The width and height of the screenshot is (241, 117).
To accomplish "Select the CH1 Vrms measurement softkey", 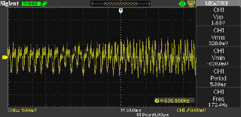I will tap(219, 36).
